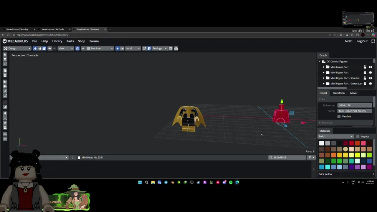Click the save disk icon in toolbar
The image size is (377, 212).
pos(171,48)
